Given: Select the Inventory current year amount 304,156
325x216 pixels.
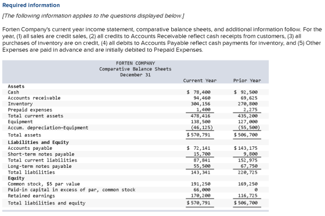Looking at the screenshot, I should pos(200,104).
